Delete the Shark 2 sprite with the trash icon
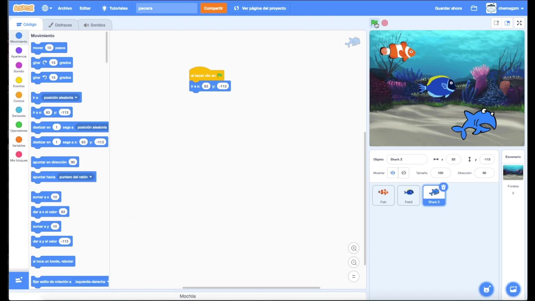The height and width of the screenshot is (301, 535). [443, 187]
